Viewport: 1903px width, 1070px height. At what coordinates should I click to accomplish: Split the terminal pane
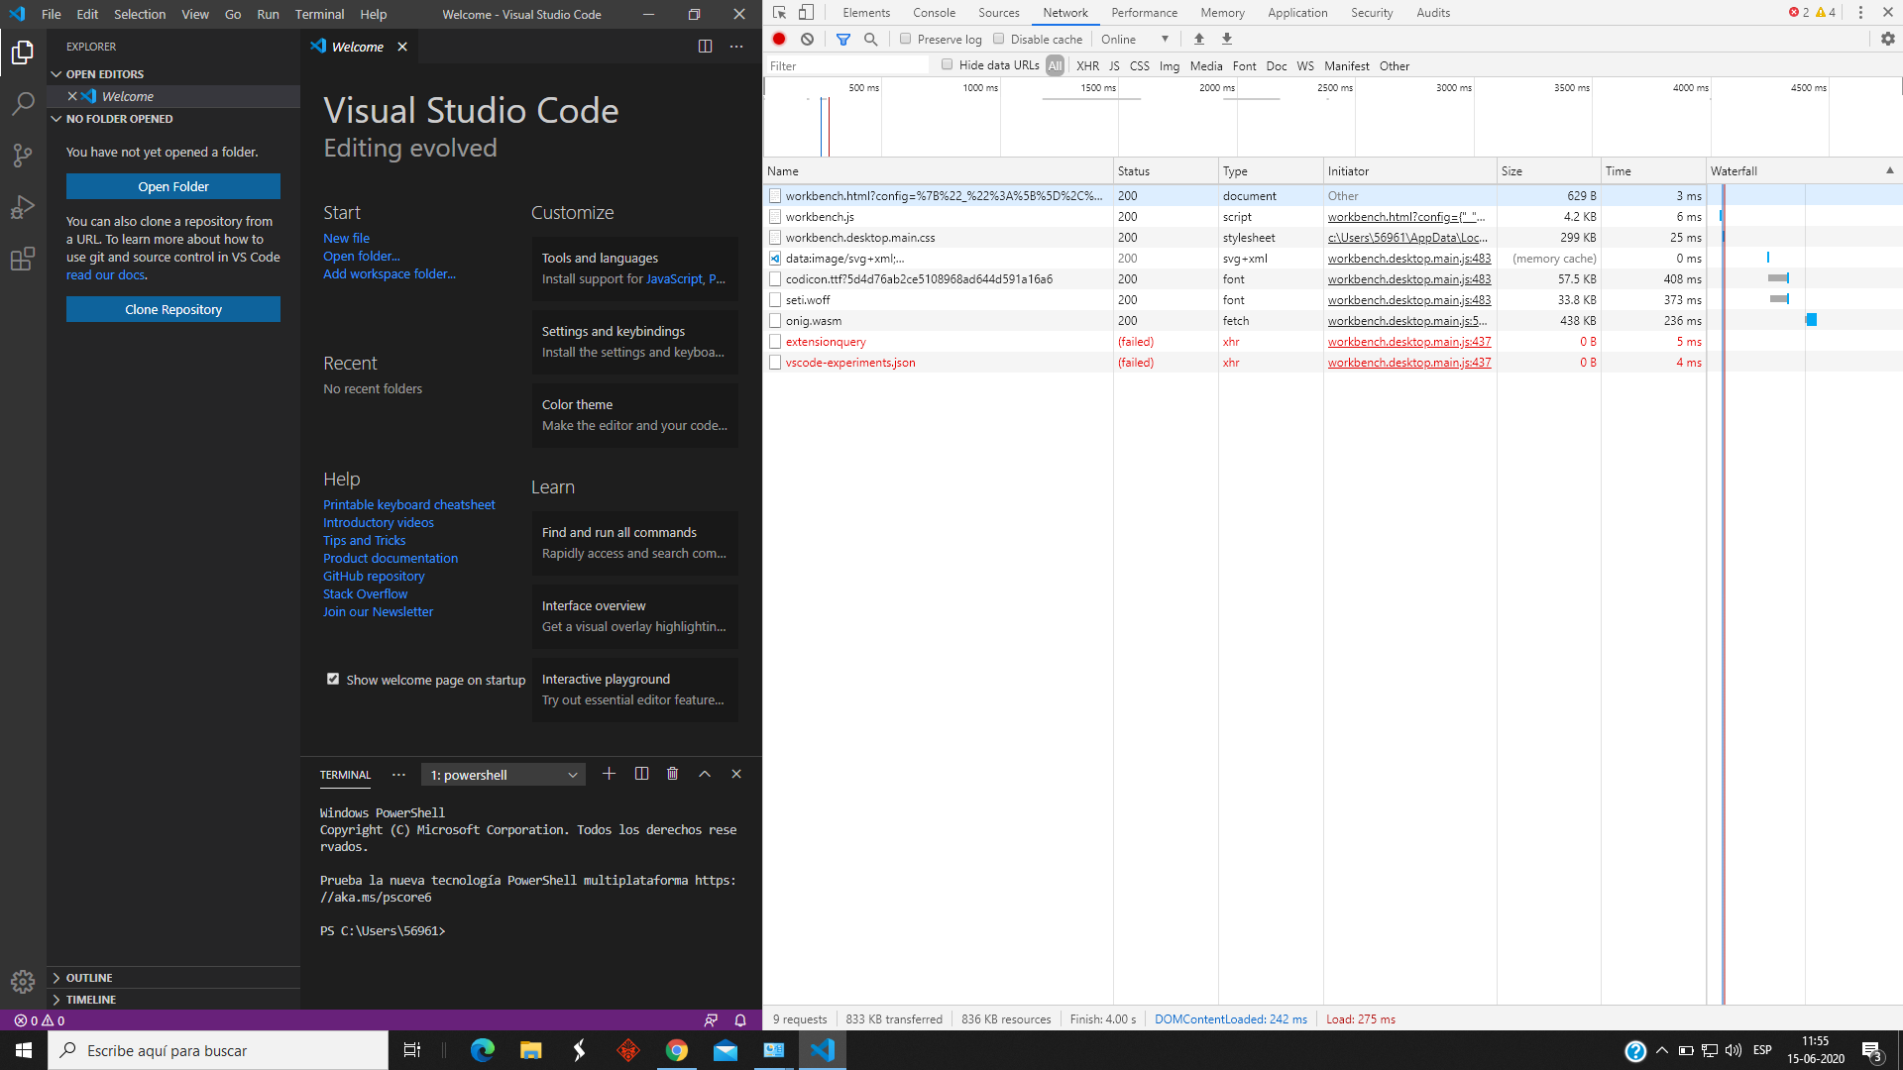(x=641, y=774)
